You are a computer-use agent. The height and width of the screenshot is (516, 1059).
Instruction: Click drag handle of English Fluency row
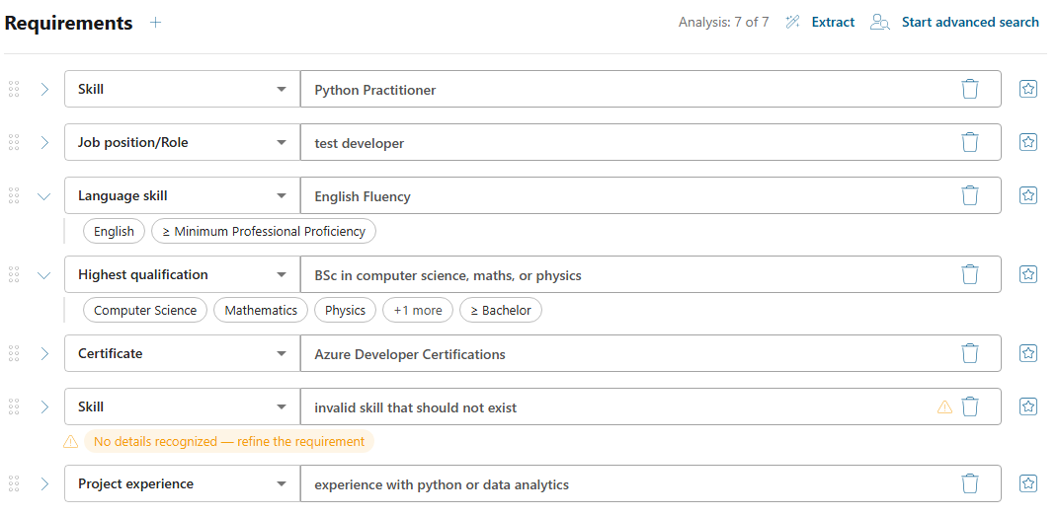(14, 195)
